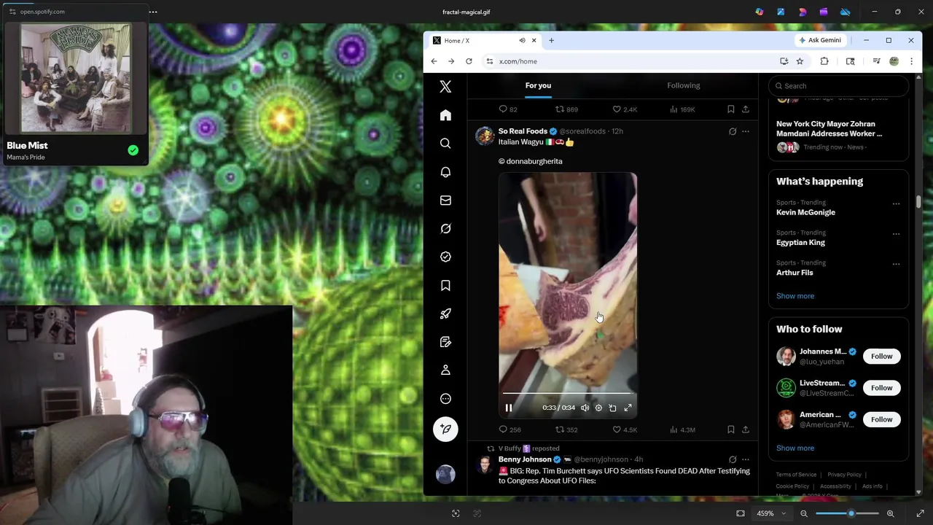
Task: Open Messages envelope icon in X sidebar
Action: coord(445,201)
